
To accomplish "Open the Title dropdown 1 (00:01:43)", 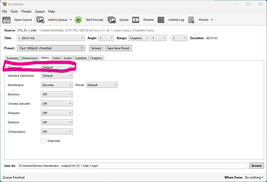I will [x=51, y=38].
